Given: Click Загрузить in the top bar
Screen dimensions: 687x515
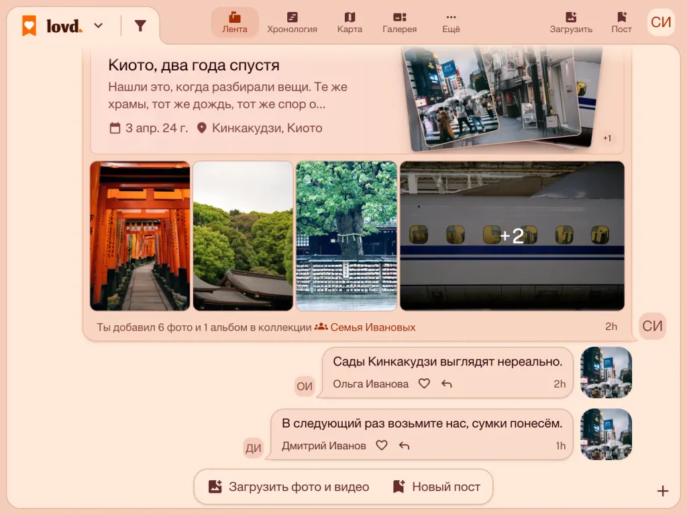Looking at the screenshot, I should [x=571, y=22].
